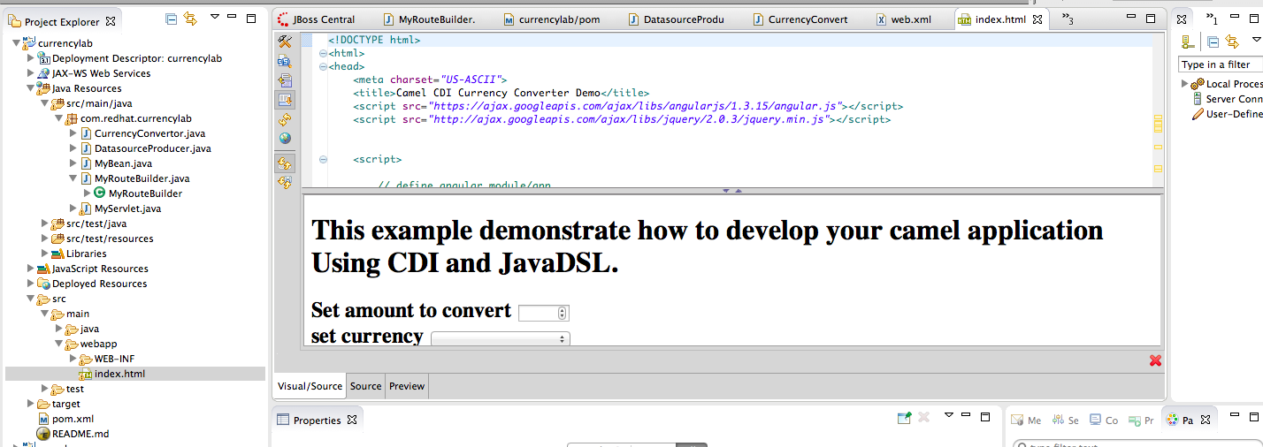The image size is (1263, 447).
Task: Collapse MyRouteBuilder.java node
Action: [73, 178]
